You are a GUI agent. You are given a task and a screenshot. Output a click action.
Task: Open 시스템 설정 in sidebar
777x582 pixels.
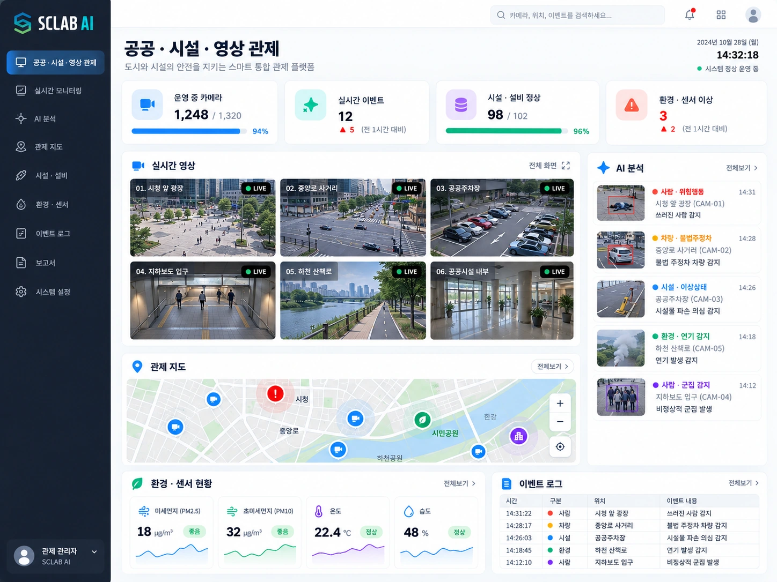pos(55,292)
